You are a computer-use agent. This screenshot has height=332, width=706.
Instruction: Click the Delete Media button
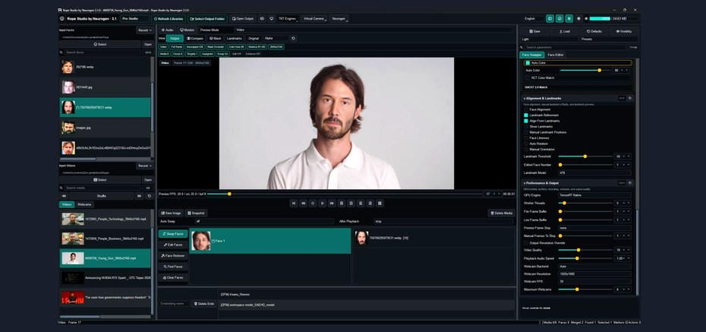pyautogui.click(x=501, y=213)
